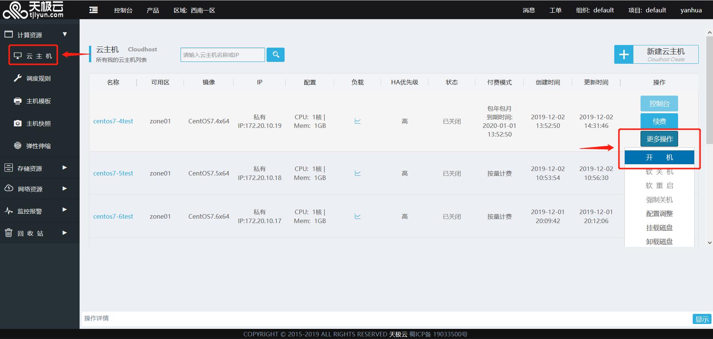Open the centos7-5test host link
Viewport: 713px width, 339px height.
113,173
